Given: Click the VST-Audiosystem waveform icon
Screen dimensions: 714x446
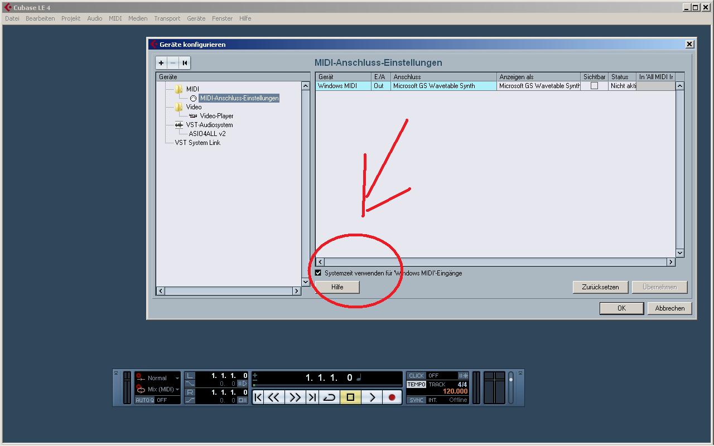Looking at the screenshot, I should [x=179, y=125].
